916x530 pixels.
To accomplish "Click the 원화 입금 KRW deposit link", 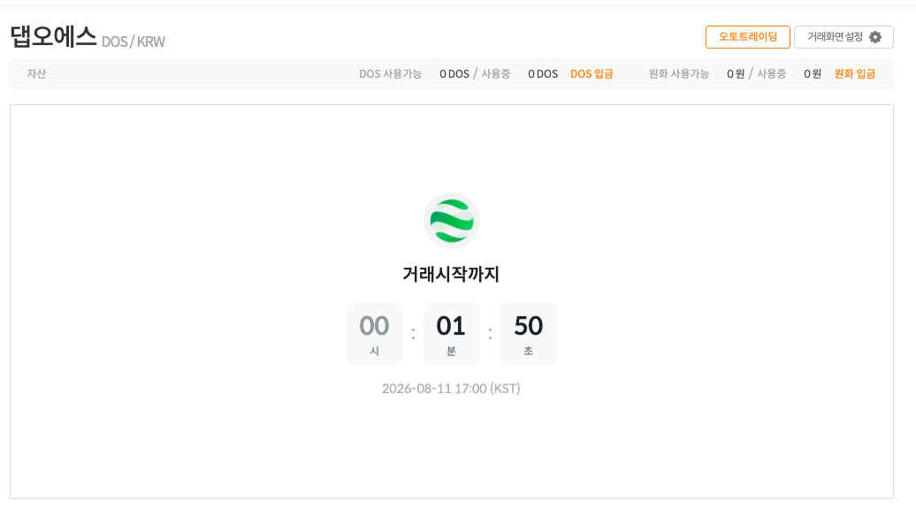I will tap(855, 74).
